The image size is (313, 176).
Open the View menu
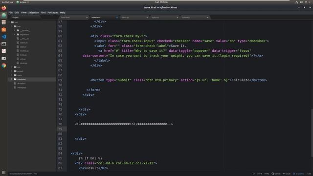(x=24, y=13)
